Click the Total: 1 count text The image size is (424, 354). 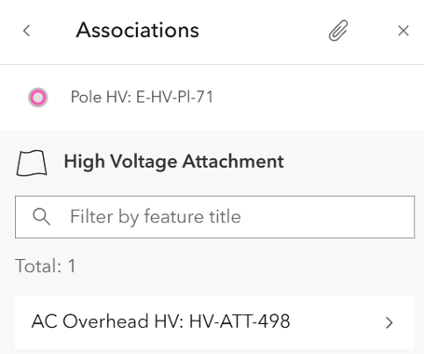point(46,265)
